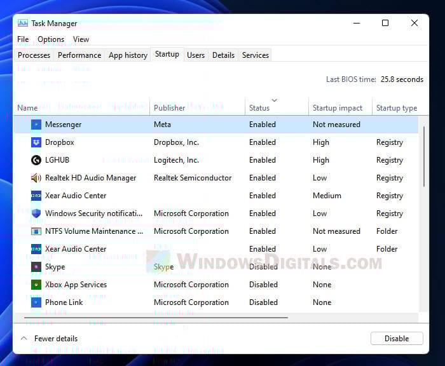Open the View menu
445x366 pixels.
(x=81, y=39)
